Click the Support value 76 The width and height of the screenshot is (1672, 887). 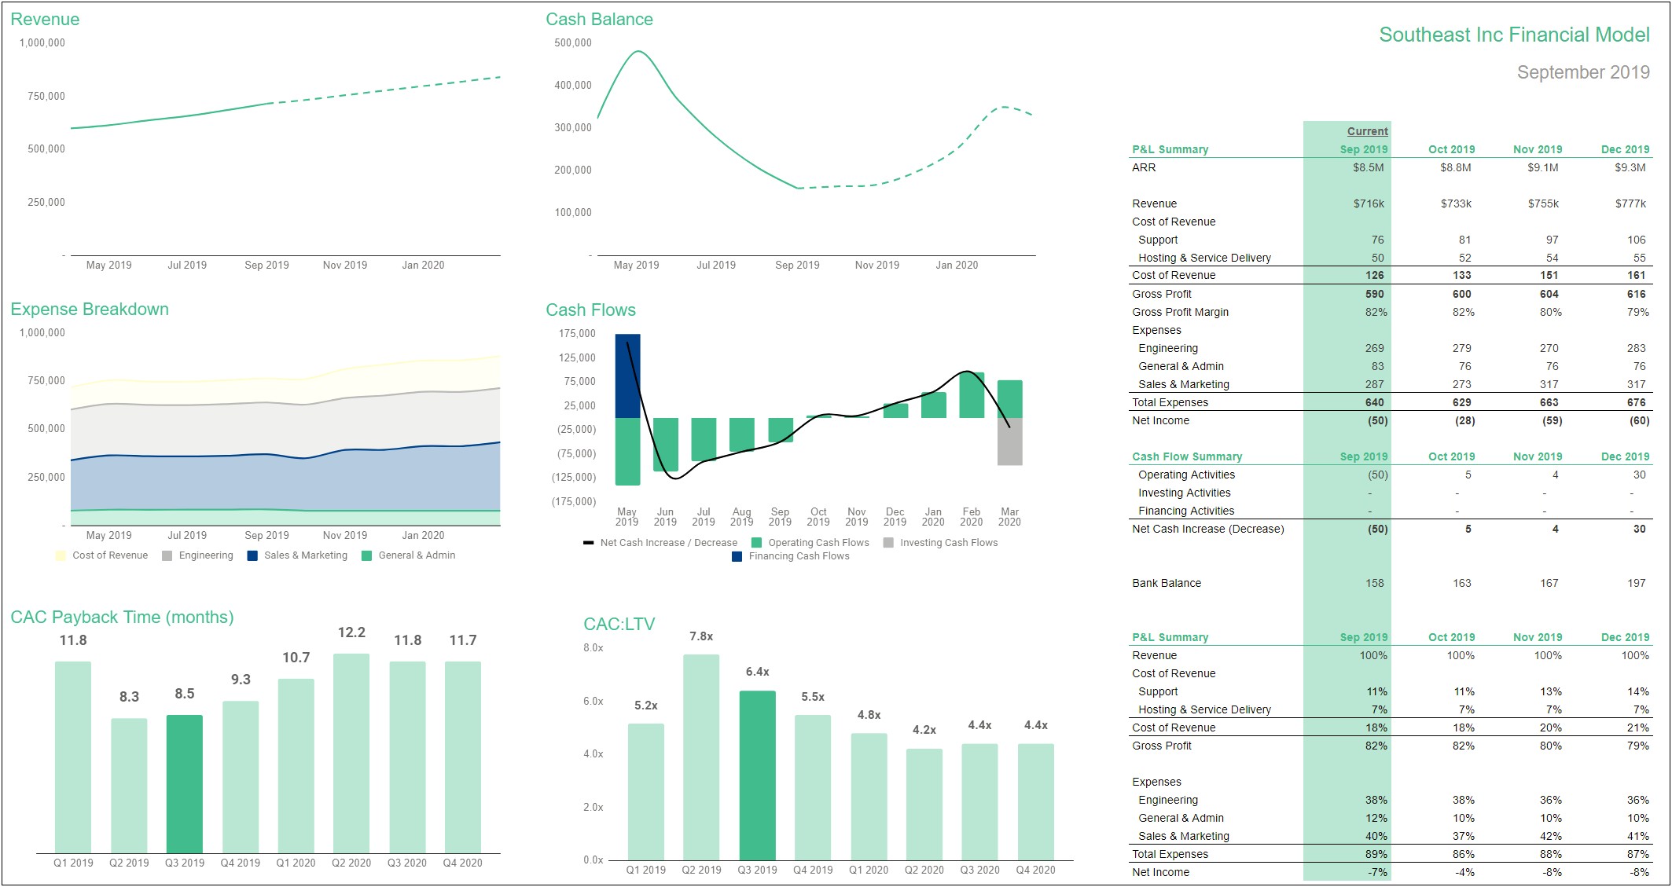click(x=1377, y=240)
